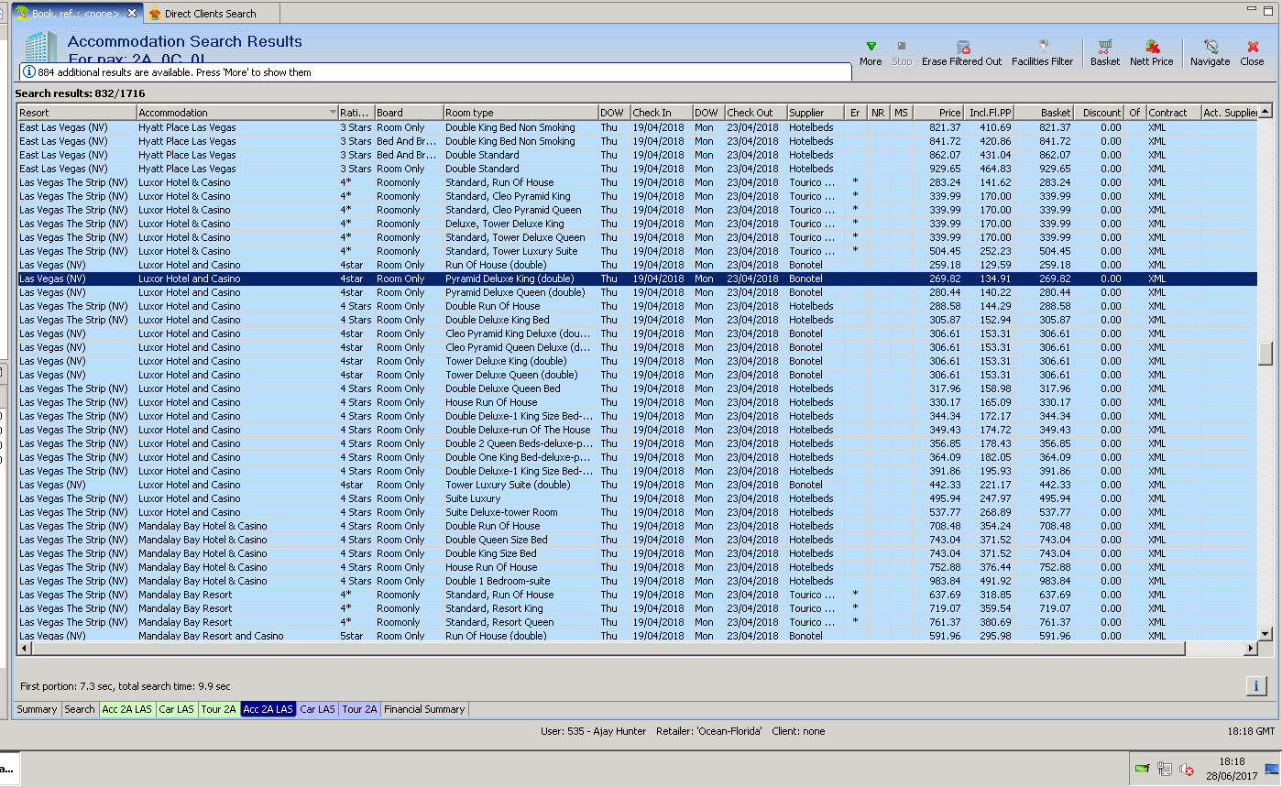Viewport: 1282px width, 787px height.
Task: Sort by the Basket column header
Action: [1044, 113]
